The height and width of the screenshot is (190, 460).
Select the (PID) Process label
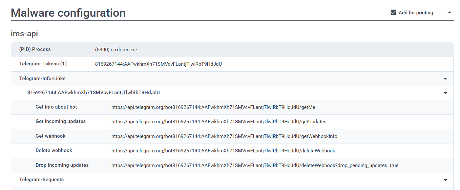click(35, 49)
